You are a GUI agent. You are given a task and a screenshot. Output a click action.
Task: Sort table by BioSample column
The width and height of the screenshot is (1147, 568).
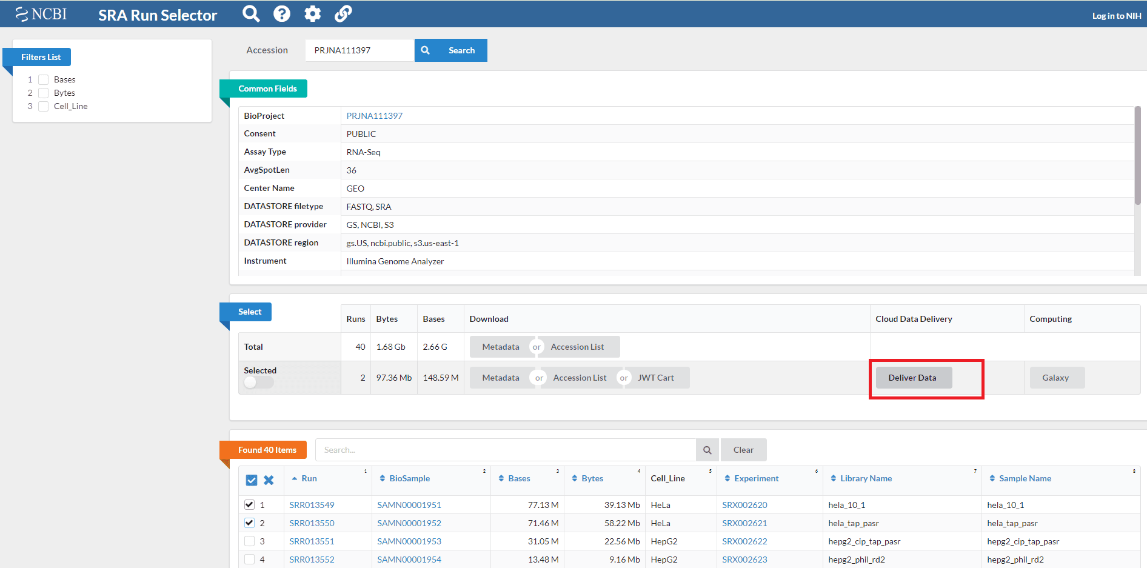tap(405, 478)
